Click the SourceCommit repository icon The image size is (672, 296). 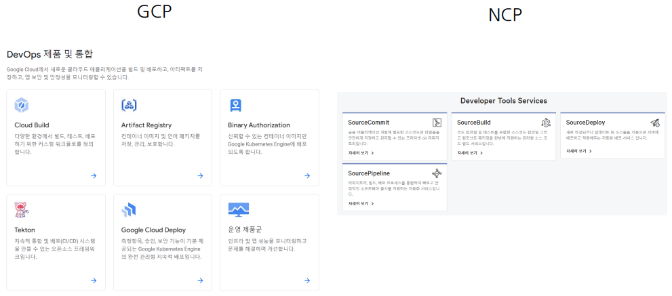tap(437, 123)
